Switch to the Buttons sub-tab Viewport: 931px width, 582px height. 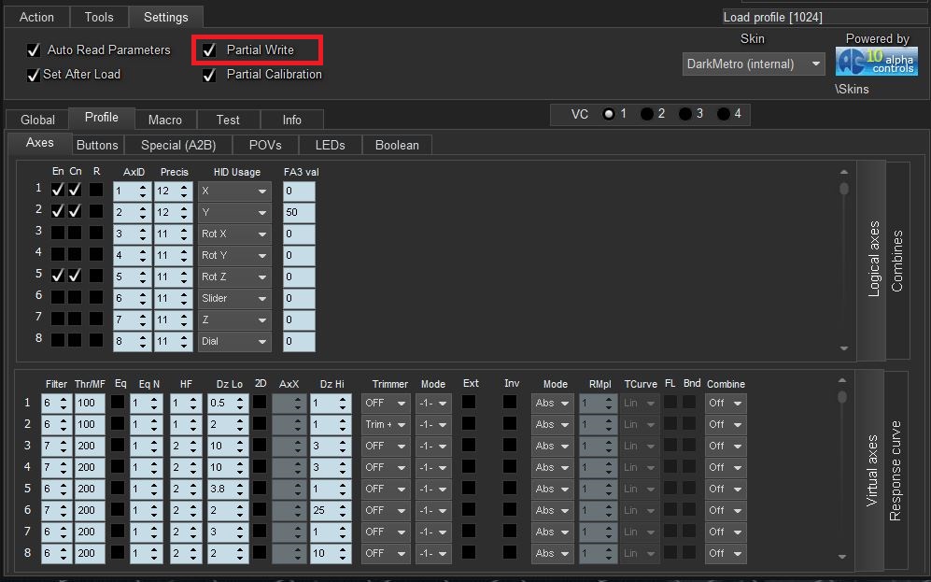click(97, 145)
